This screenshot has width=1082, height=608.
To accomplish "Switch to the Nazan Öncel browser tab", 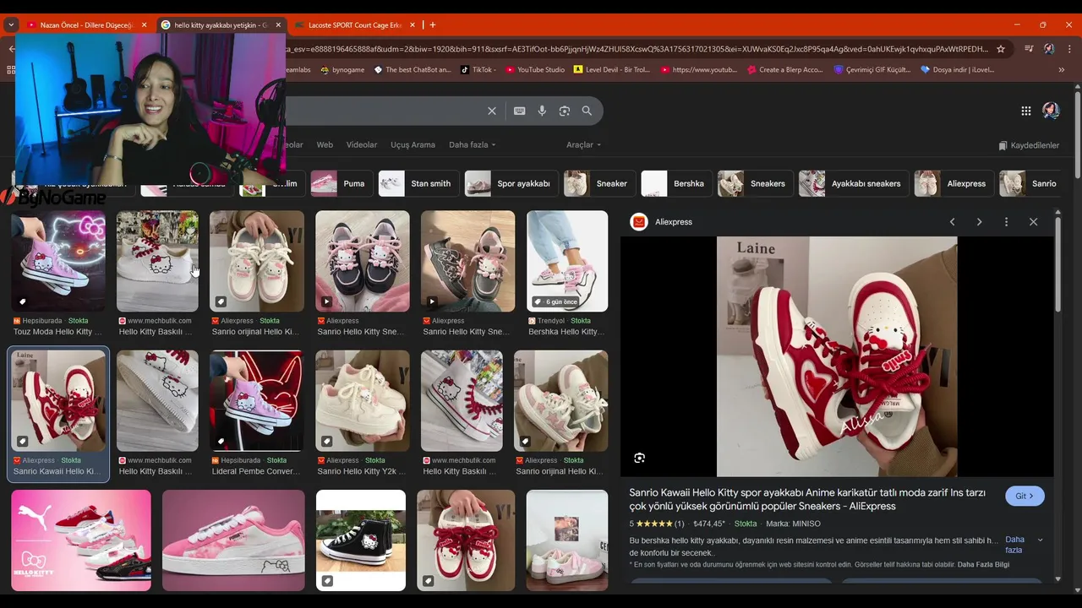I will click(x=85, y=25).
